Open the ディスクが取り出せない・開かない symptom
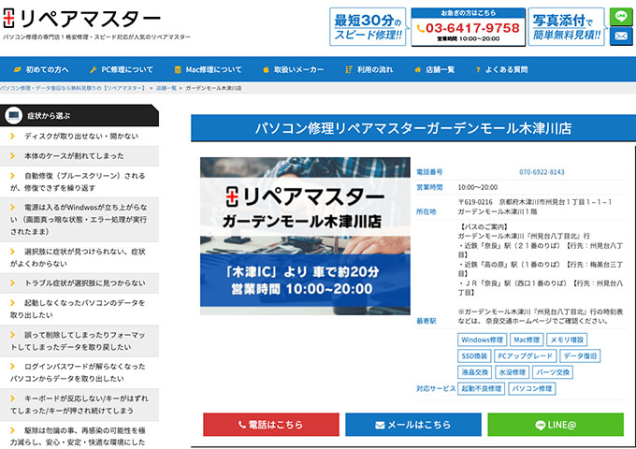636x449 pixels. pos(79,137)
